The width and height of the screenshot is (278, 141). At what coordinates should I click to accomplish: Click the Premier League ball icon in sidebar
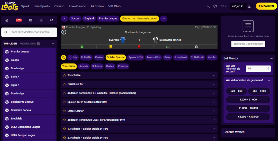point(7,52)
